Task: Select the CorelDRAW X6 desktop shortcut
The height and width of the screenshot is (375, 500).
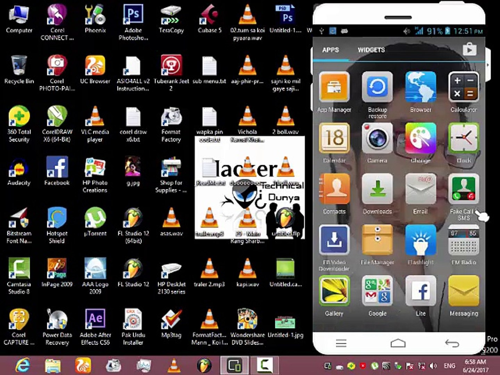Action: point(57,124)
